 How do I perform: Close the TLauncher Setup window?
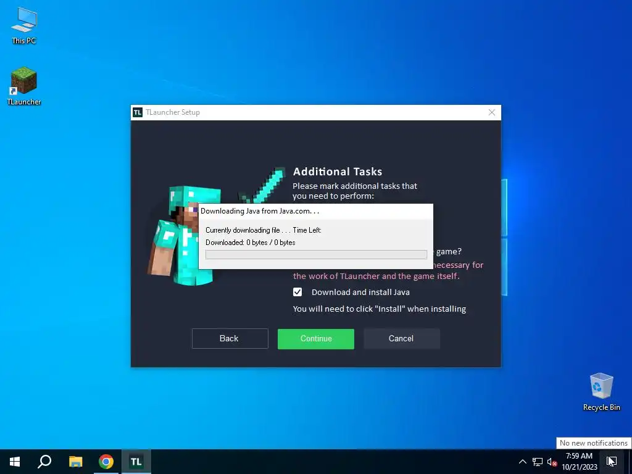[x=491, y=112]
